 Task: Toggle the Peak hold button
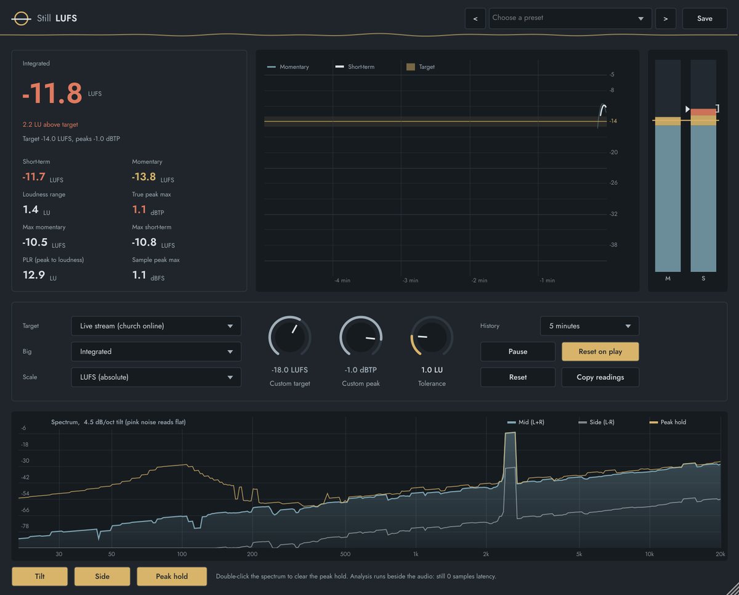172,576
